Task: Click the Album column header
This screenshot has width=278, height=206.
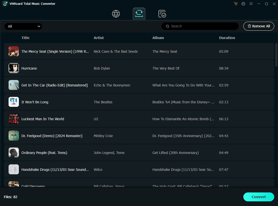Action: [x=158, y=38]
